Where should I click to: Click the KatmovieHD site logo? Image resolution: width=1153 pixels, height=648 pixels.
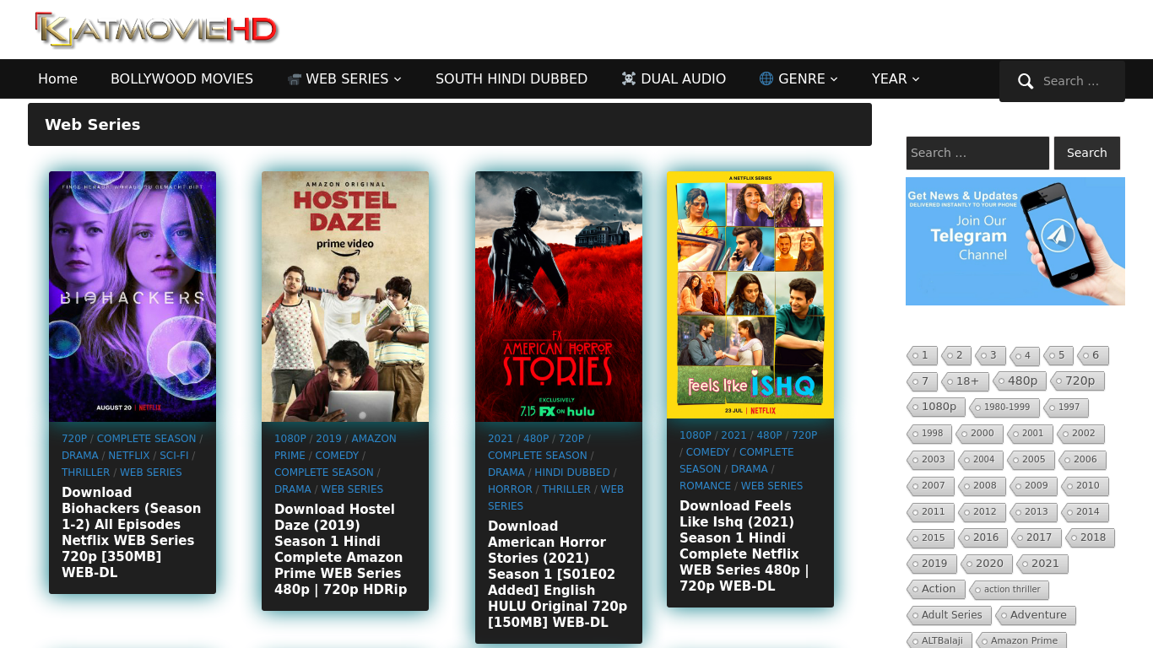point(156,30)
